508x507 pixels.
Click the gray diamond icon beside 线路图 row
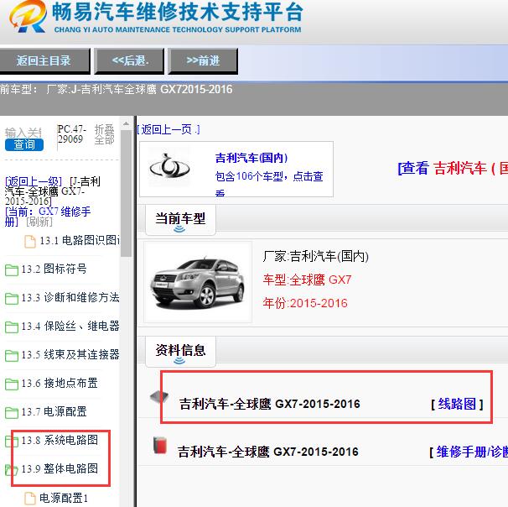[x=159, y=397]
